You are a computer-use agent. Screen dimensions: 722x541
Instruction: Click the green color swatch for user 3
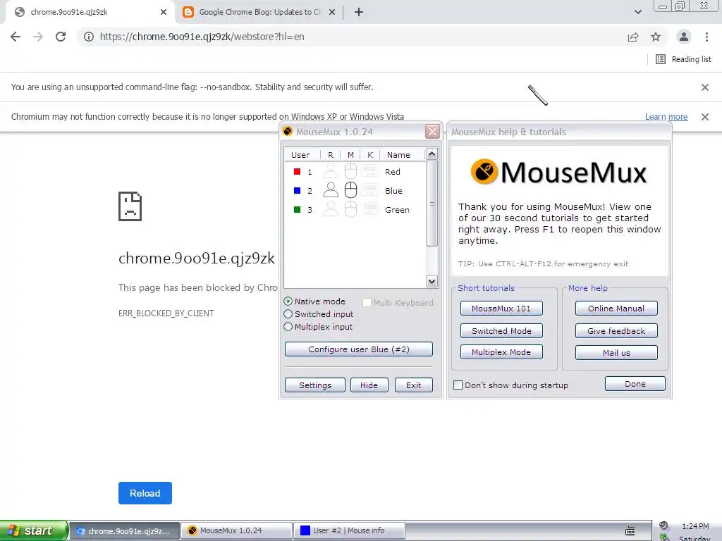pos(297,210)
